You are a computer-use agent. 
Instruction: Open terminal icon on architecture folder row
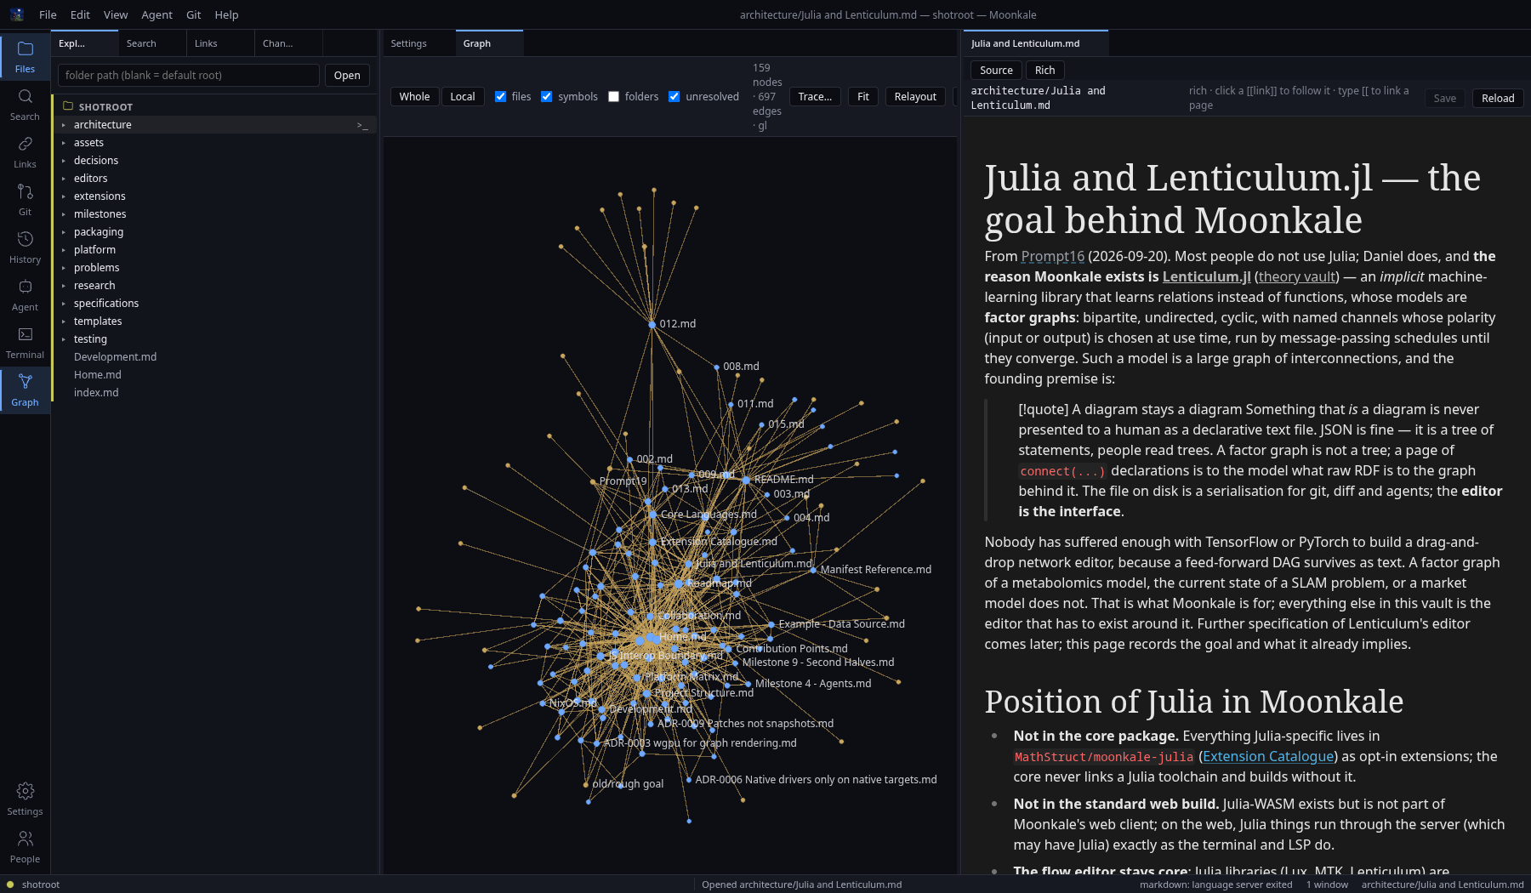pyautogui.click(x=362, y=125)
